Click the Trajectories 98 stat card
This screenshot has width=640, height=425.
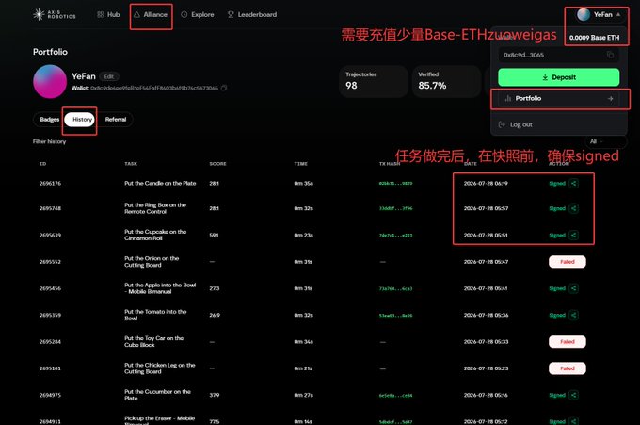[374, 81]
